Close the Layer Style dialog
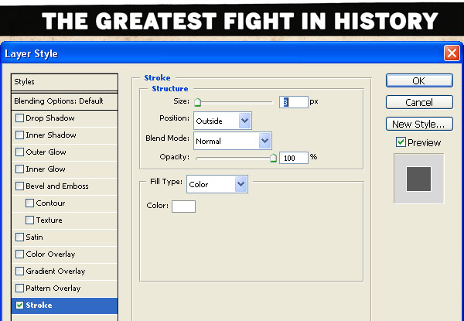464x321 pixels. 452,53
